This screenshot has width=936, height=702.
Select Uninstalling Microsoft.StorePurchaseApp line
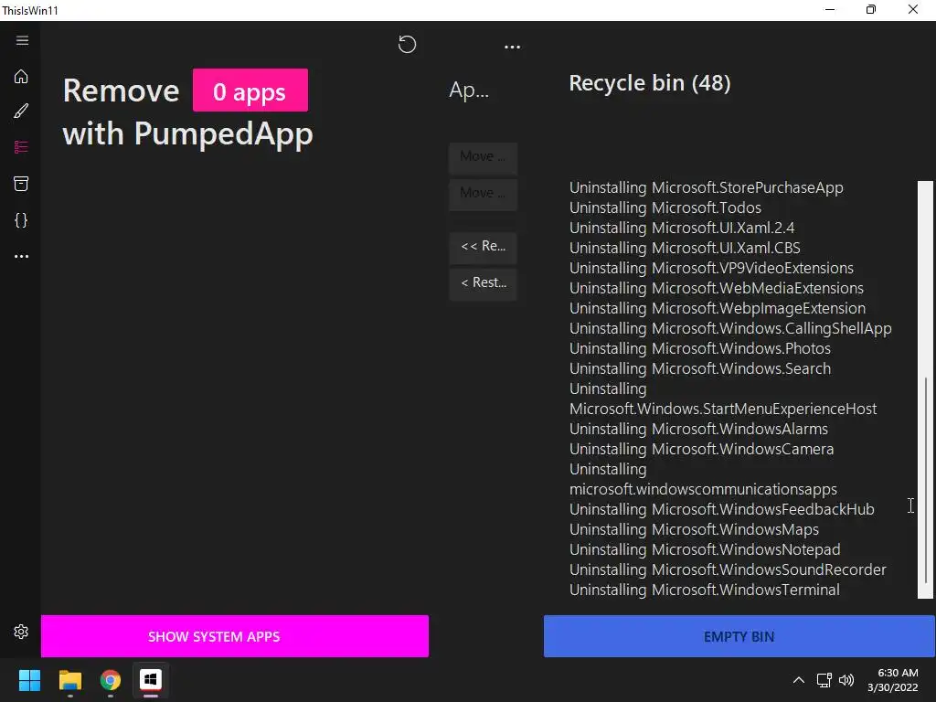click(707, 187)
